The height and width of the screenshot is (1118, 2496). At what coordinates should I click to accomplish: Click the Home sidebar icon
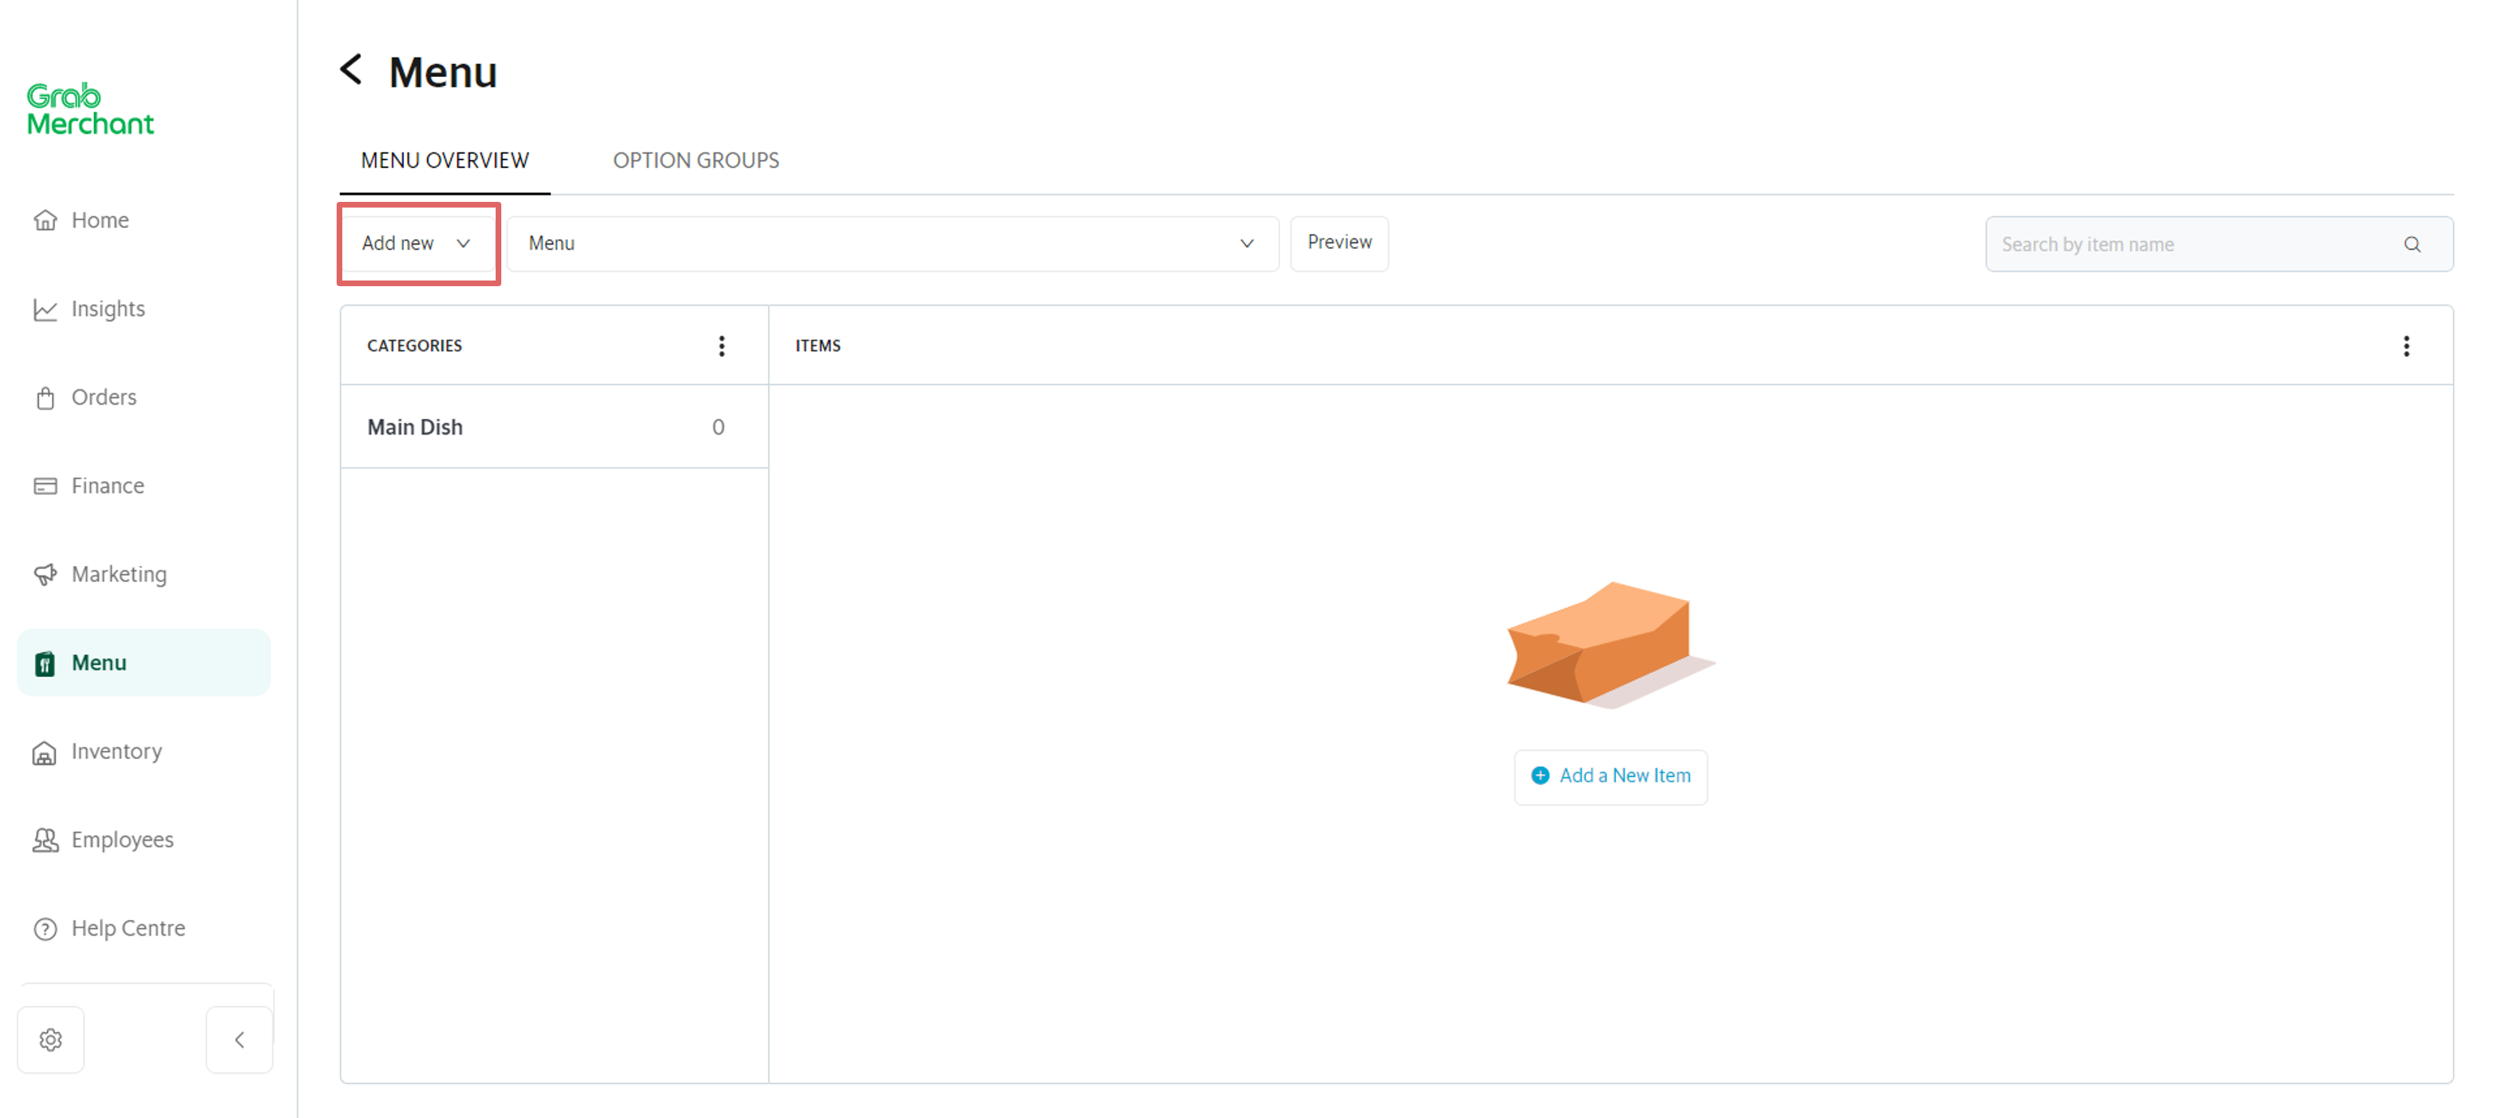(x=46, y=220)
